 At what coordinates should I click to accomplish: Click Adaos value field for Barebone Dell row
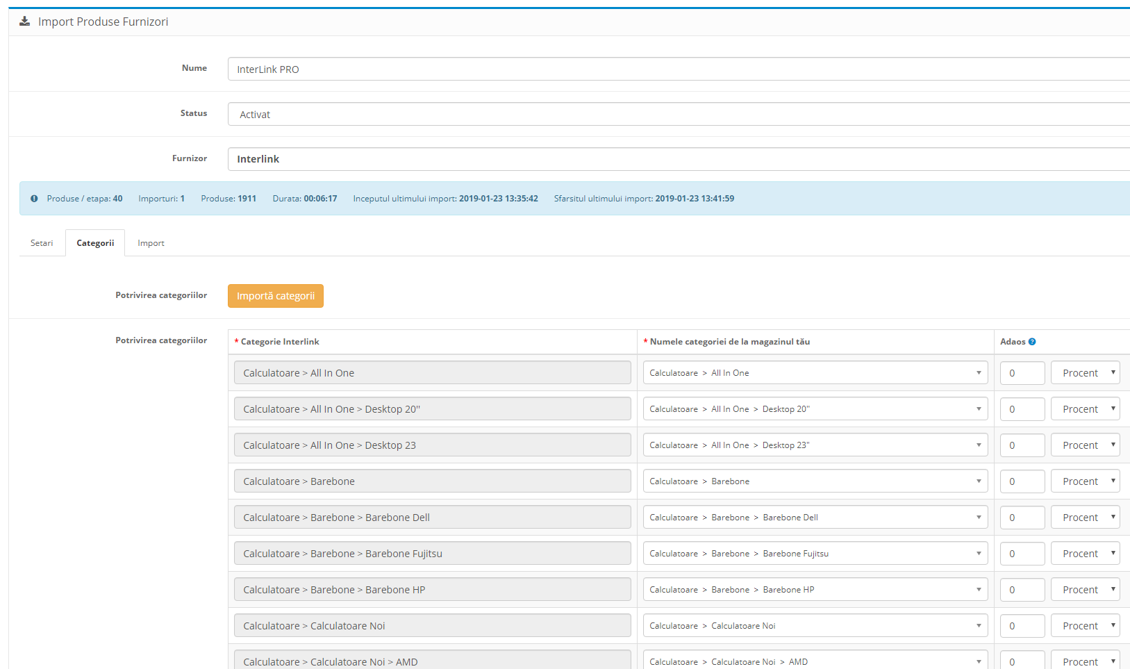1022,518
